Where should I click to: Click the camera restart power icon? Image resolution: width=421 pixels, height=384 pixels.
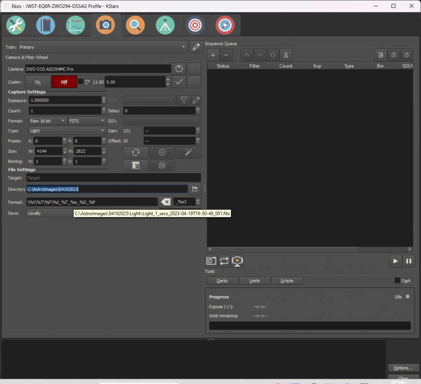tap(179, 69)
